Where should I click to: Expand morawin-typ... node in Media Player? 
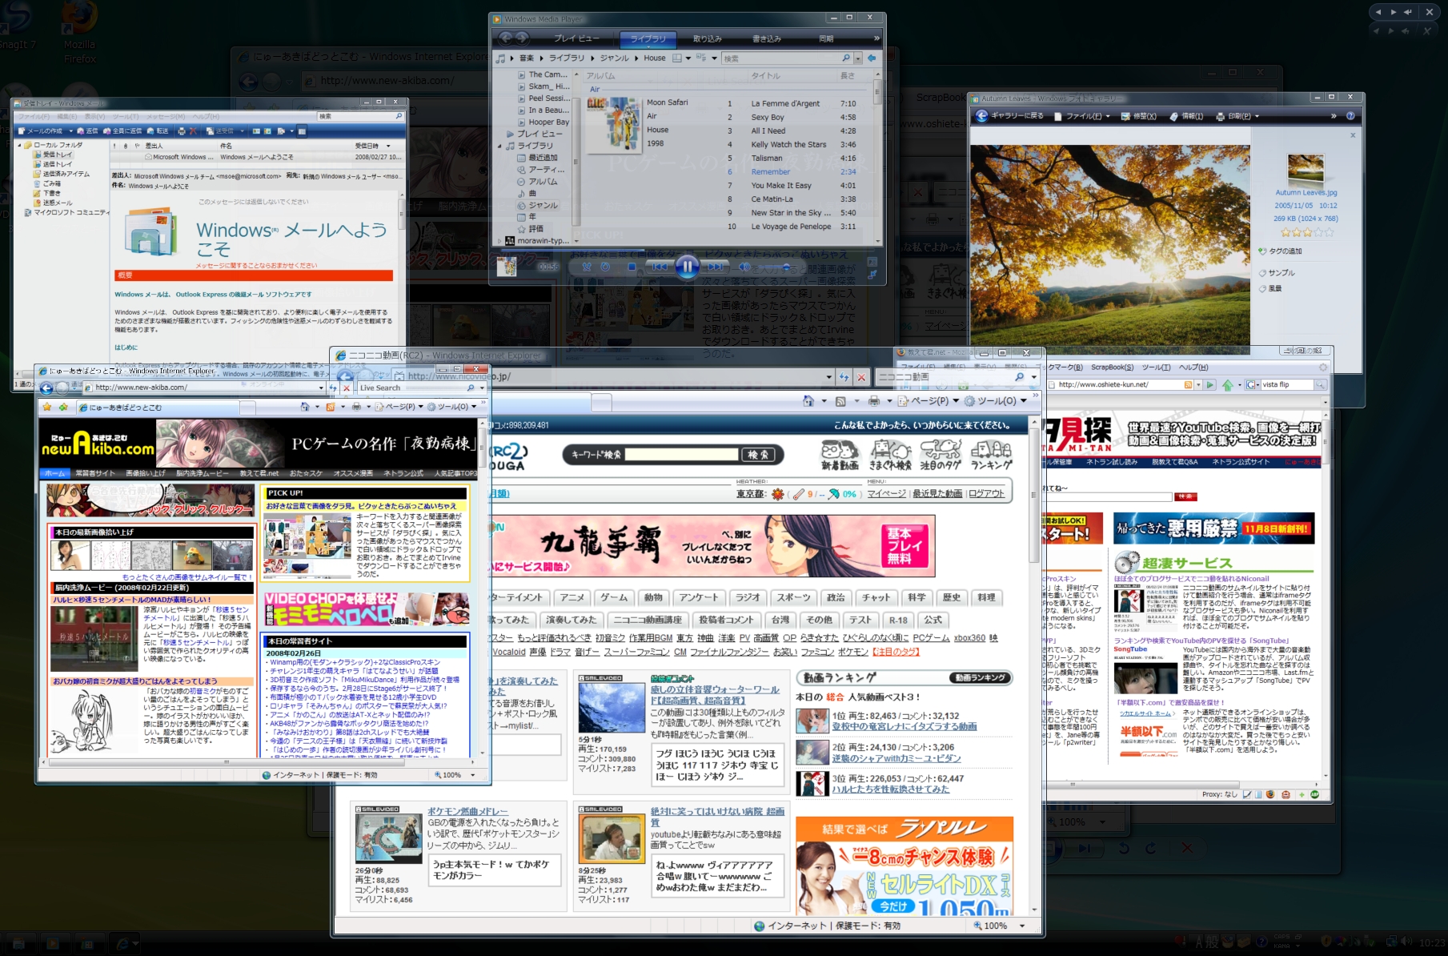tap(500, 240)
